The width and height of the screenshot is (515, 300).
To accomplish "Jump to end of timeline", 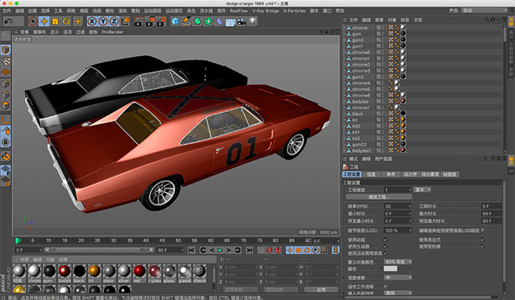I will pyautogui.click(x=249, y=250).
